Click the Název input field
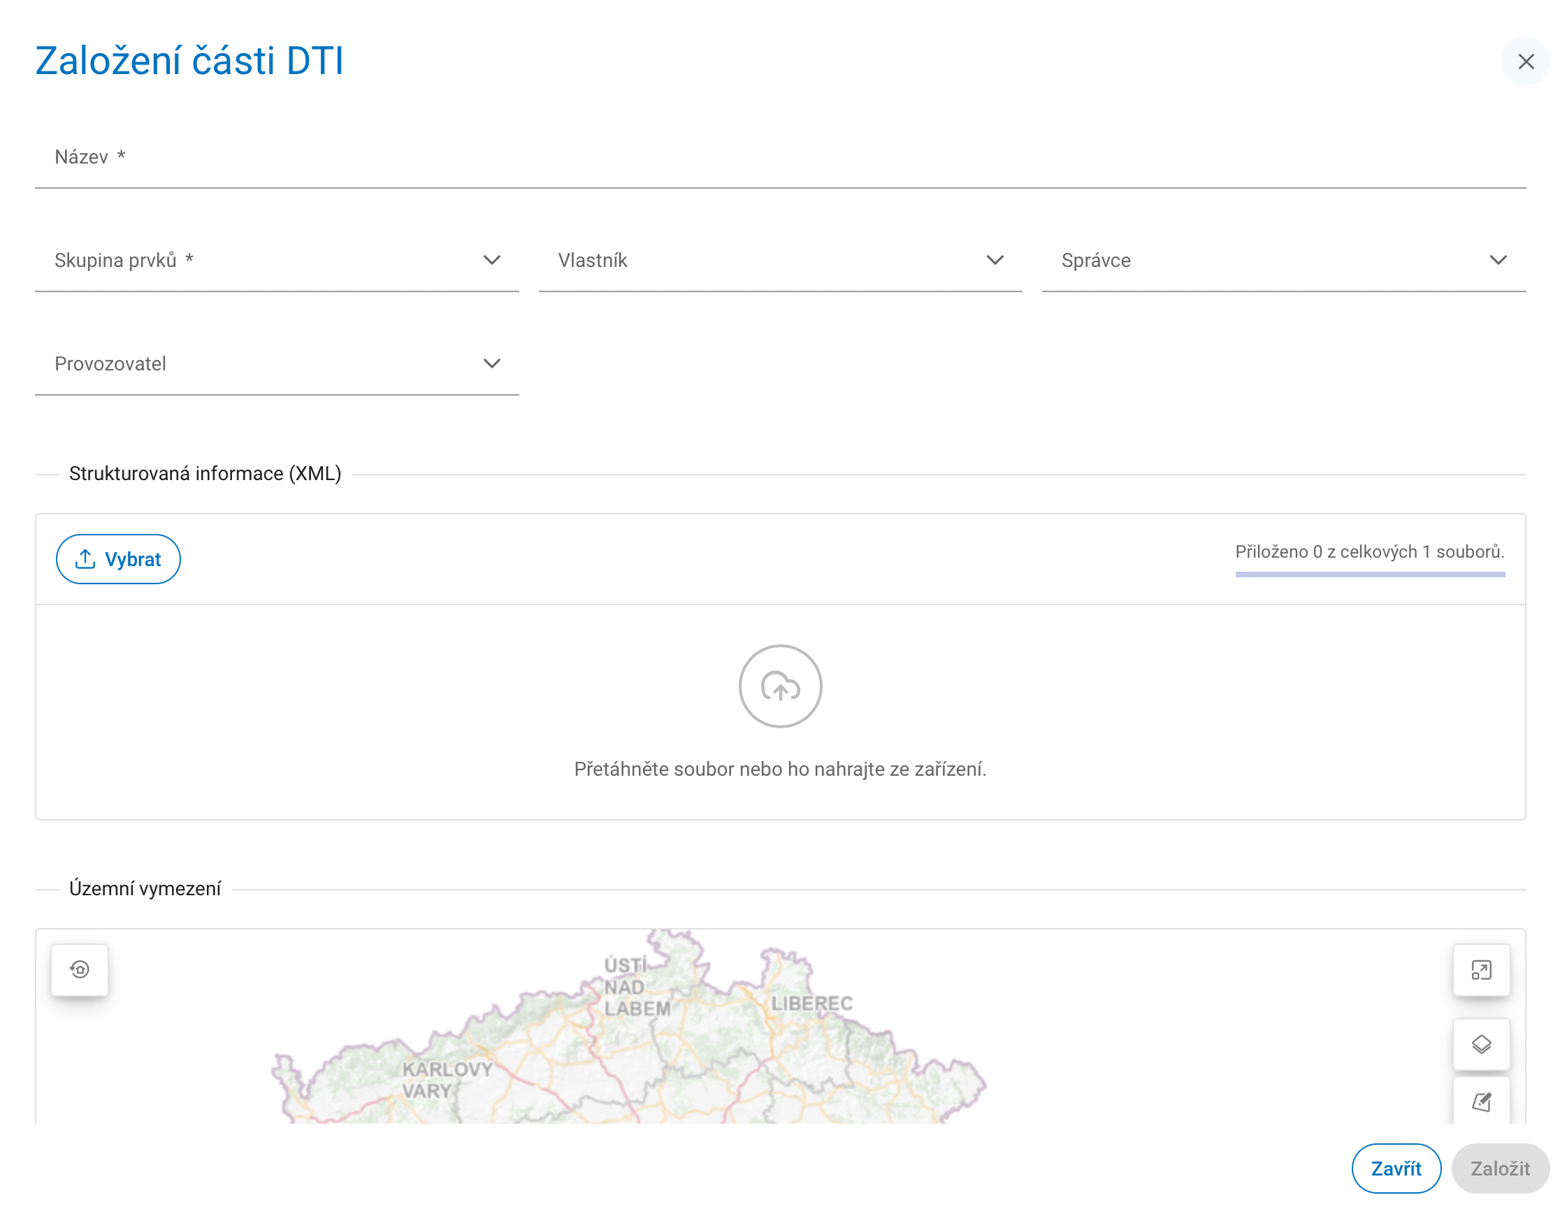 [x=781, y=157]
